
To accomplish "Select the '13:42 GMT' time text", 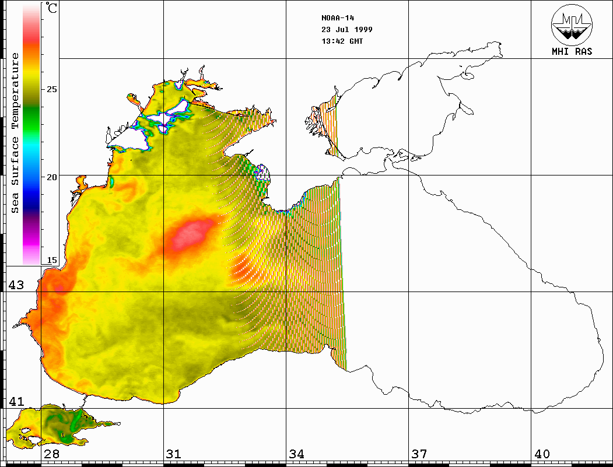I will [x=342, y=41].
